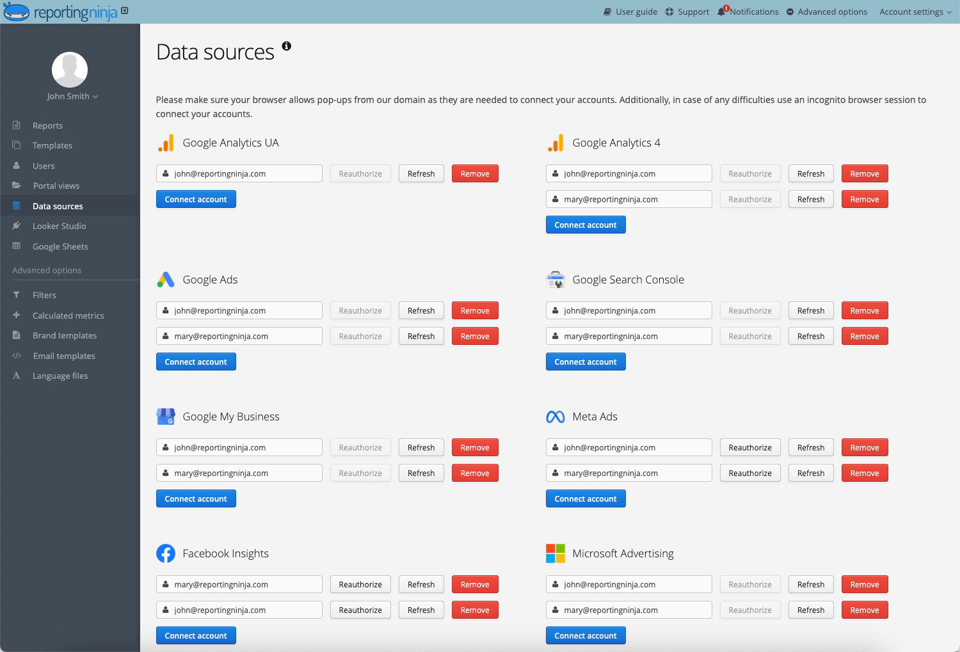Click the info icon beside Data sources

pos(287,46)
